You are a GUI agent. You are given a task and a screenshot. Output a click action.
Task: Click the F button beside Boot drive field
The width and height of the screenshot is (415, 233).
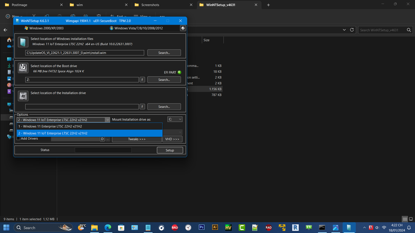pos(142,80)
